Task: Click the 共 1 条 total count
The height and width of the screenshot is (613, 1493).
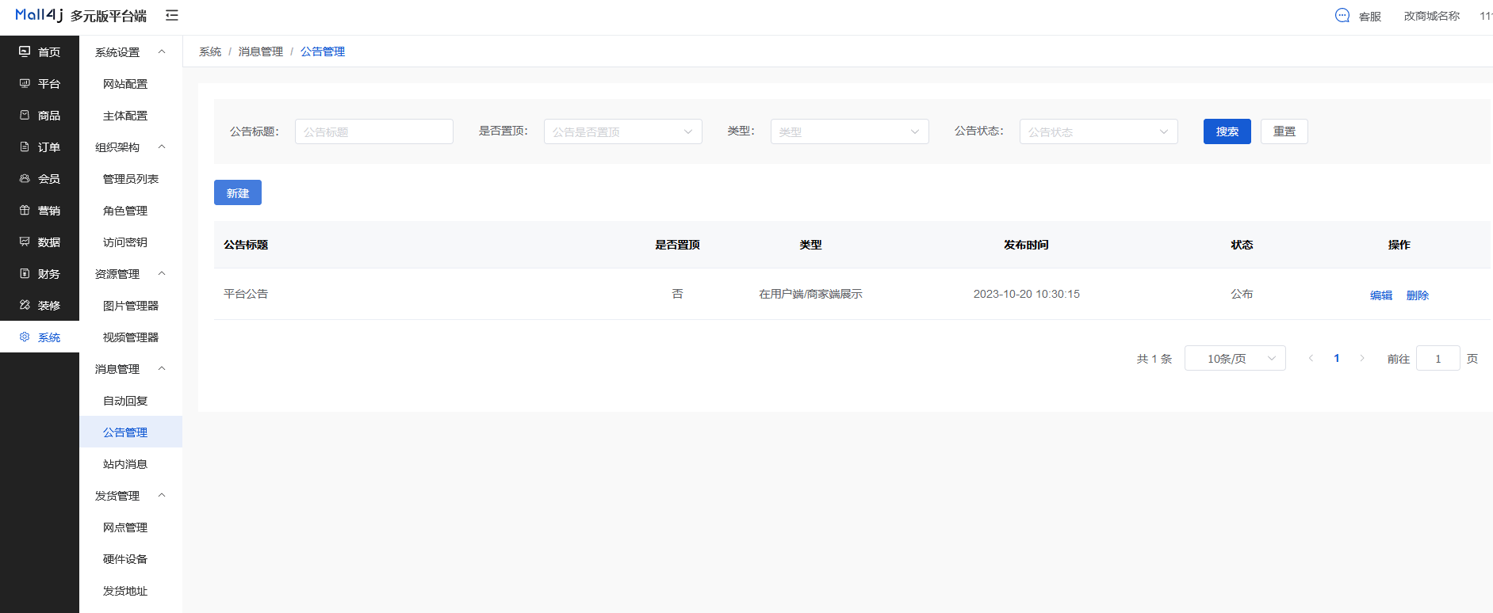Action: (x=1154, y=359)
